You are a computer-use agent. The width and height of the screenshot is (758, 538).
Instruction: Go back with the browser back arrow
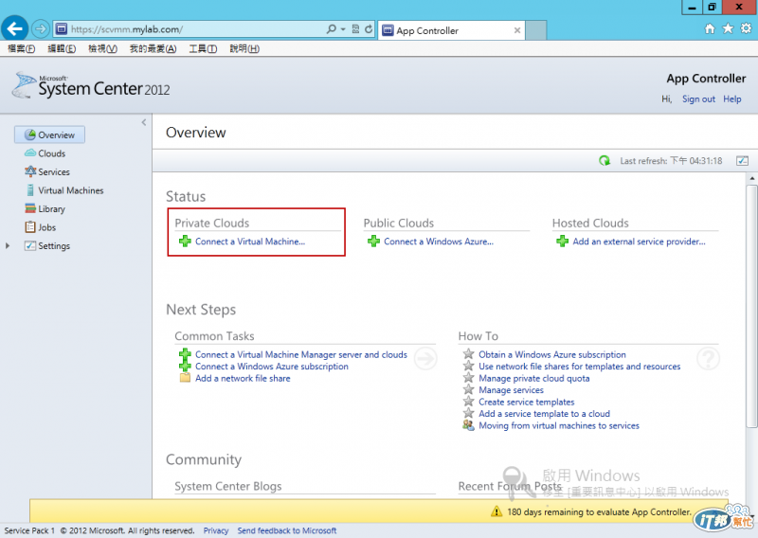click(x=14, y=29)
